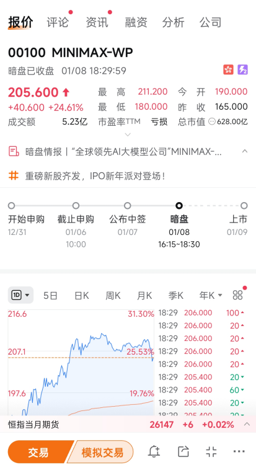Expand the 恒指当月期货 index bar

(247, 424)
